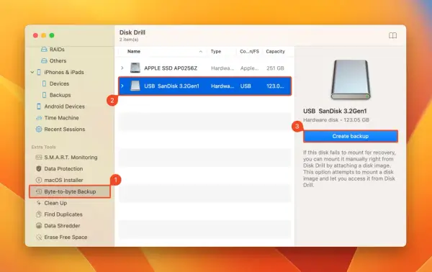Open Clean Up tool

pos(55,203)
